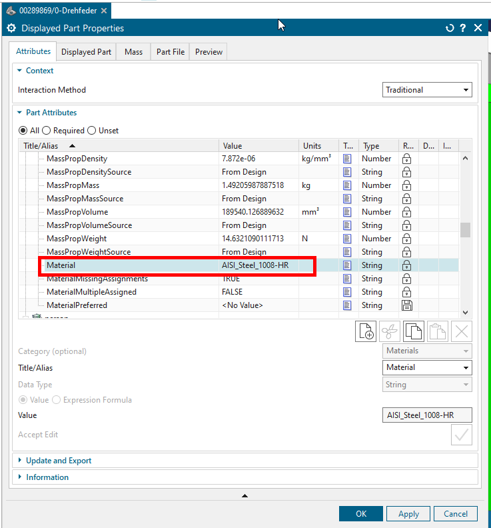Open the Part File tab
The image size is (491, 528).
tap(171, 52)
